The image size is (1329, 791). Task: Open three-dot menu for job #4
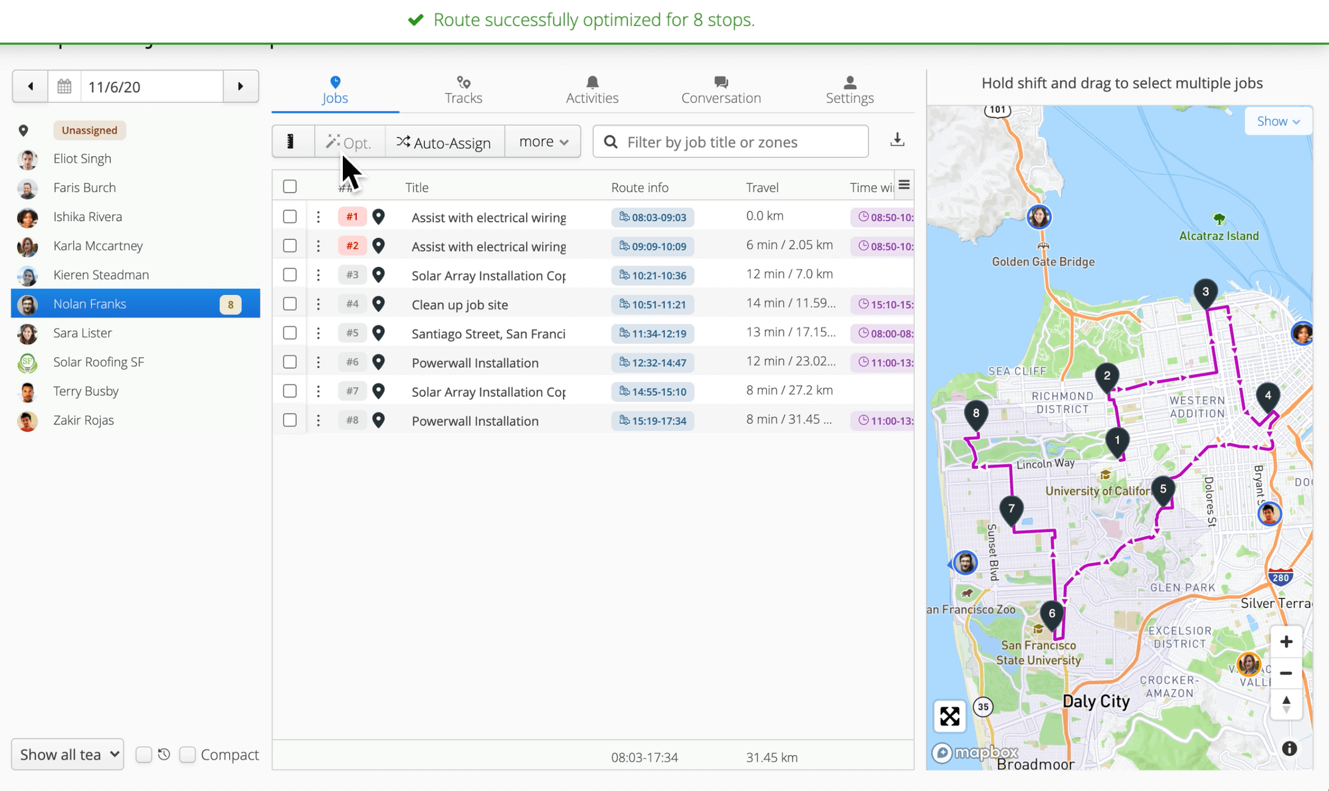tap(318, 304)
